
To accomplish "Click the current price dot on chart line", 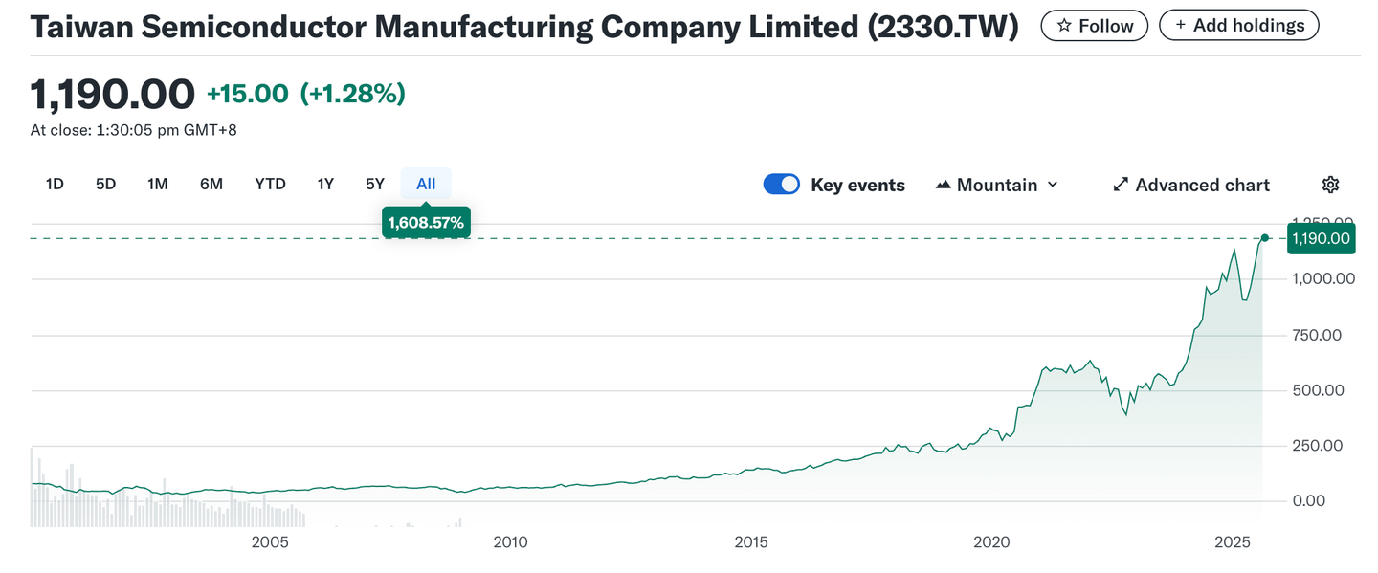I will point(1265,238).
